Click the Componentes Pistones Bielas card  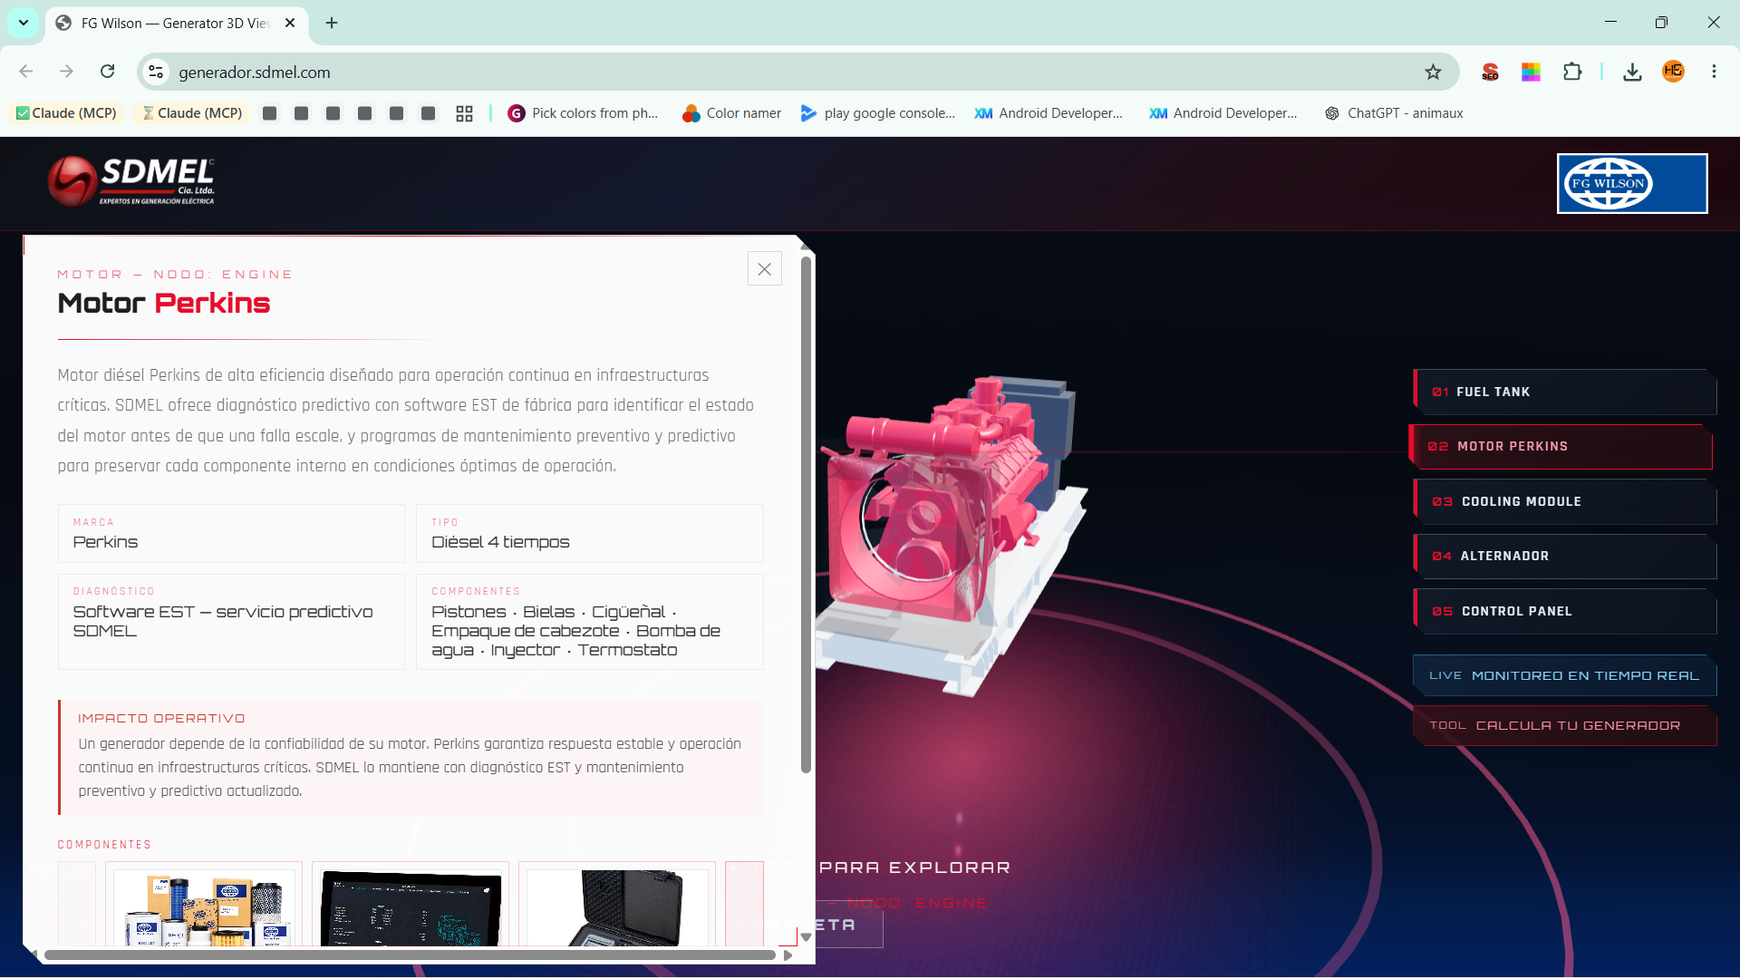point(590,622)
